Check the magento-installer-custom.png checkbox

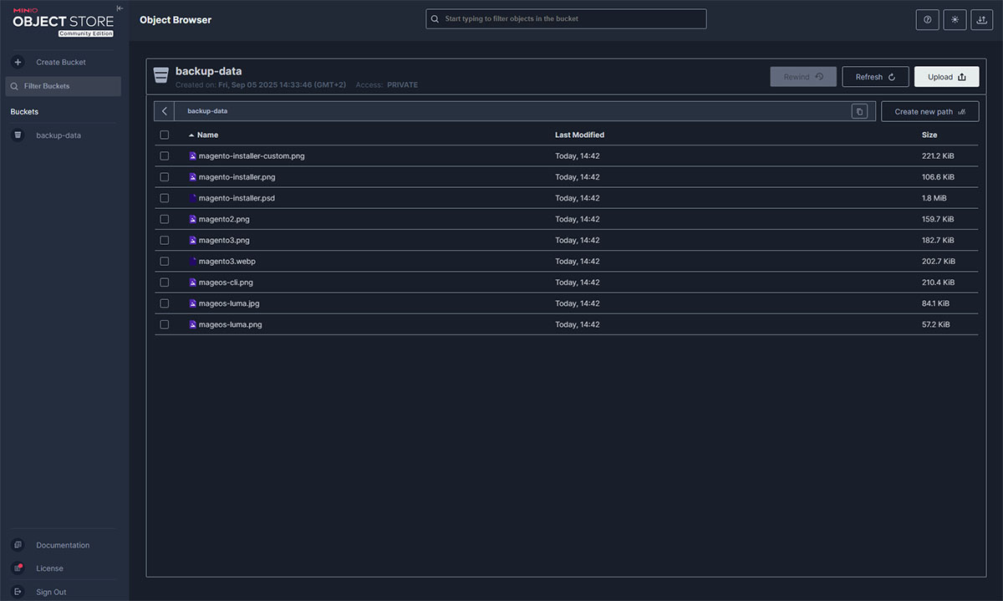coord(165,156)
